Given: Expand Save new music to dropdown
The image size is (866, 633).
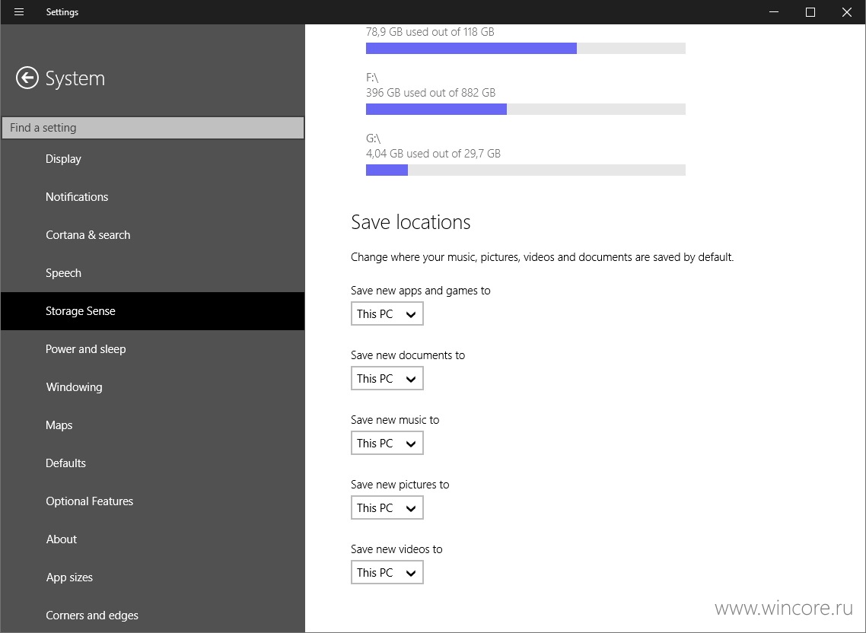Looking at the screenshot, I should point(387,443).
